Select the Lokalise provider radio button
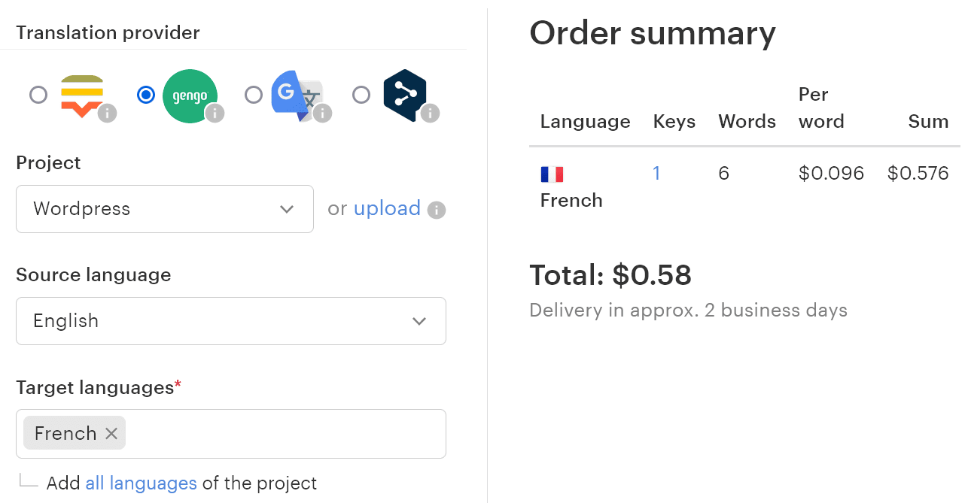 (x=38, y=95)
